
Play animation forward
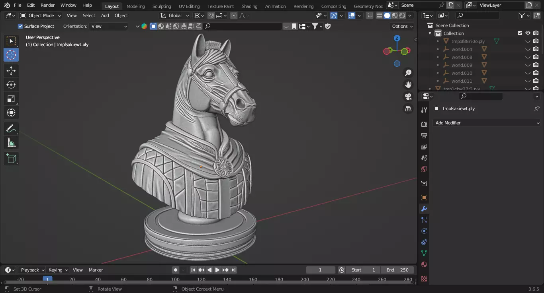pos(217,270)
